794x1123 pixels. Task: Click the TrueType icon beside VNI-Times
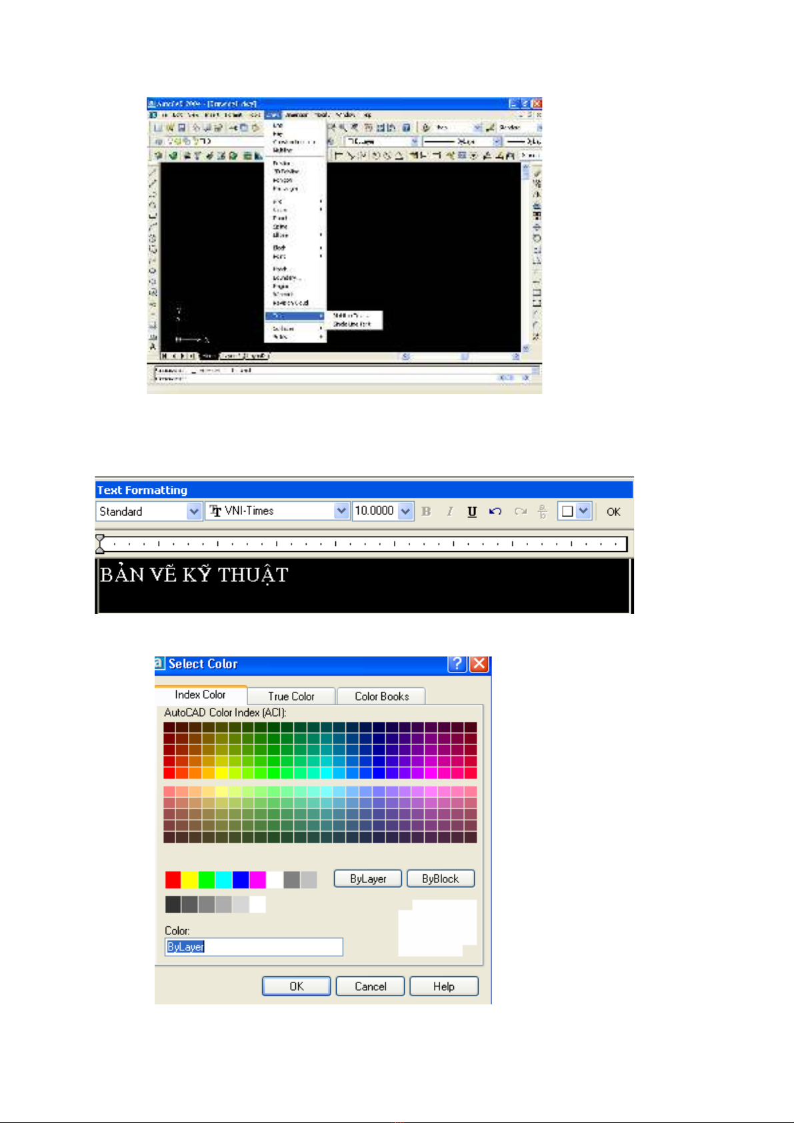pos(215,511)
